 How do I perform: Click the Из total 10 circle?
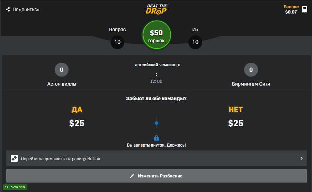point(195,42)
